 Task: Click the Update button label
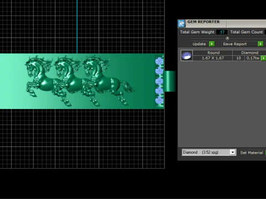(199, 44)
